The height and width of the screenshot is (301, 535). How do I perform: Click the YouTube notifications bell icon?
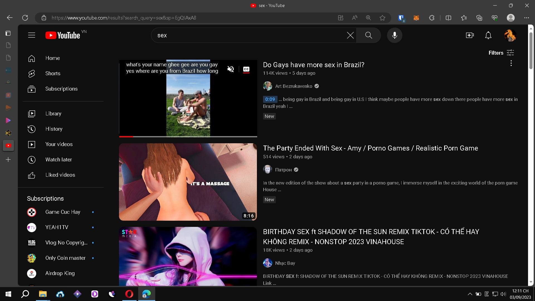488,35
